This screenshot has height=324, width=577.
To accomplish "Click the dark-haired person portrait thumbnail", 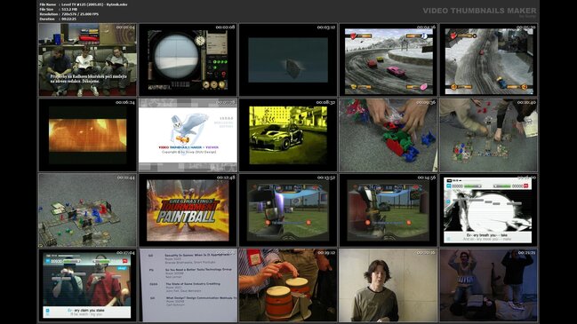I will (x=388, y=285).
